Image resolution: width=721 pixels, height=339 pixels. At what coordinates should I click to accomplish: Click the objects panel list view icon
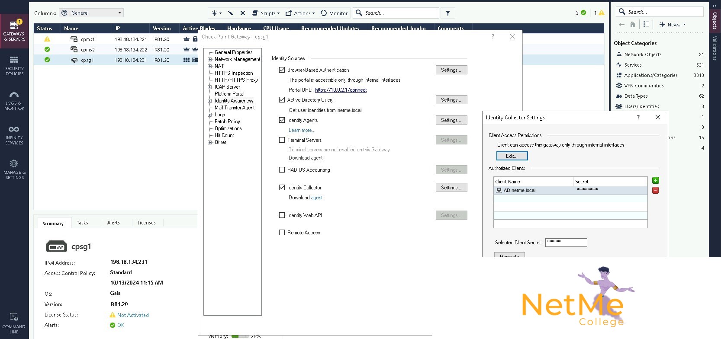click(x=646, y=24)
